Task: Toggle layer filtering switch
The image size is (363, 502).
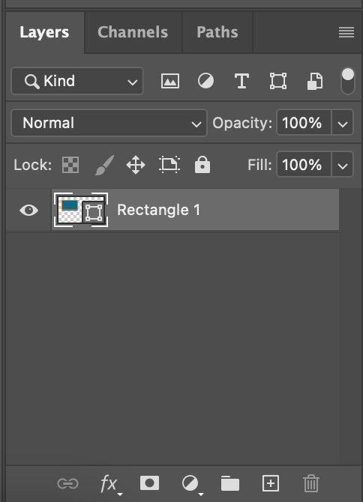Action: coord(347,81)
